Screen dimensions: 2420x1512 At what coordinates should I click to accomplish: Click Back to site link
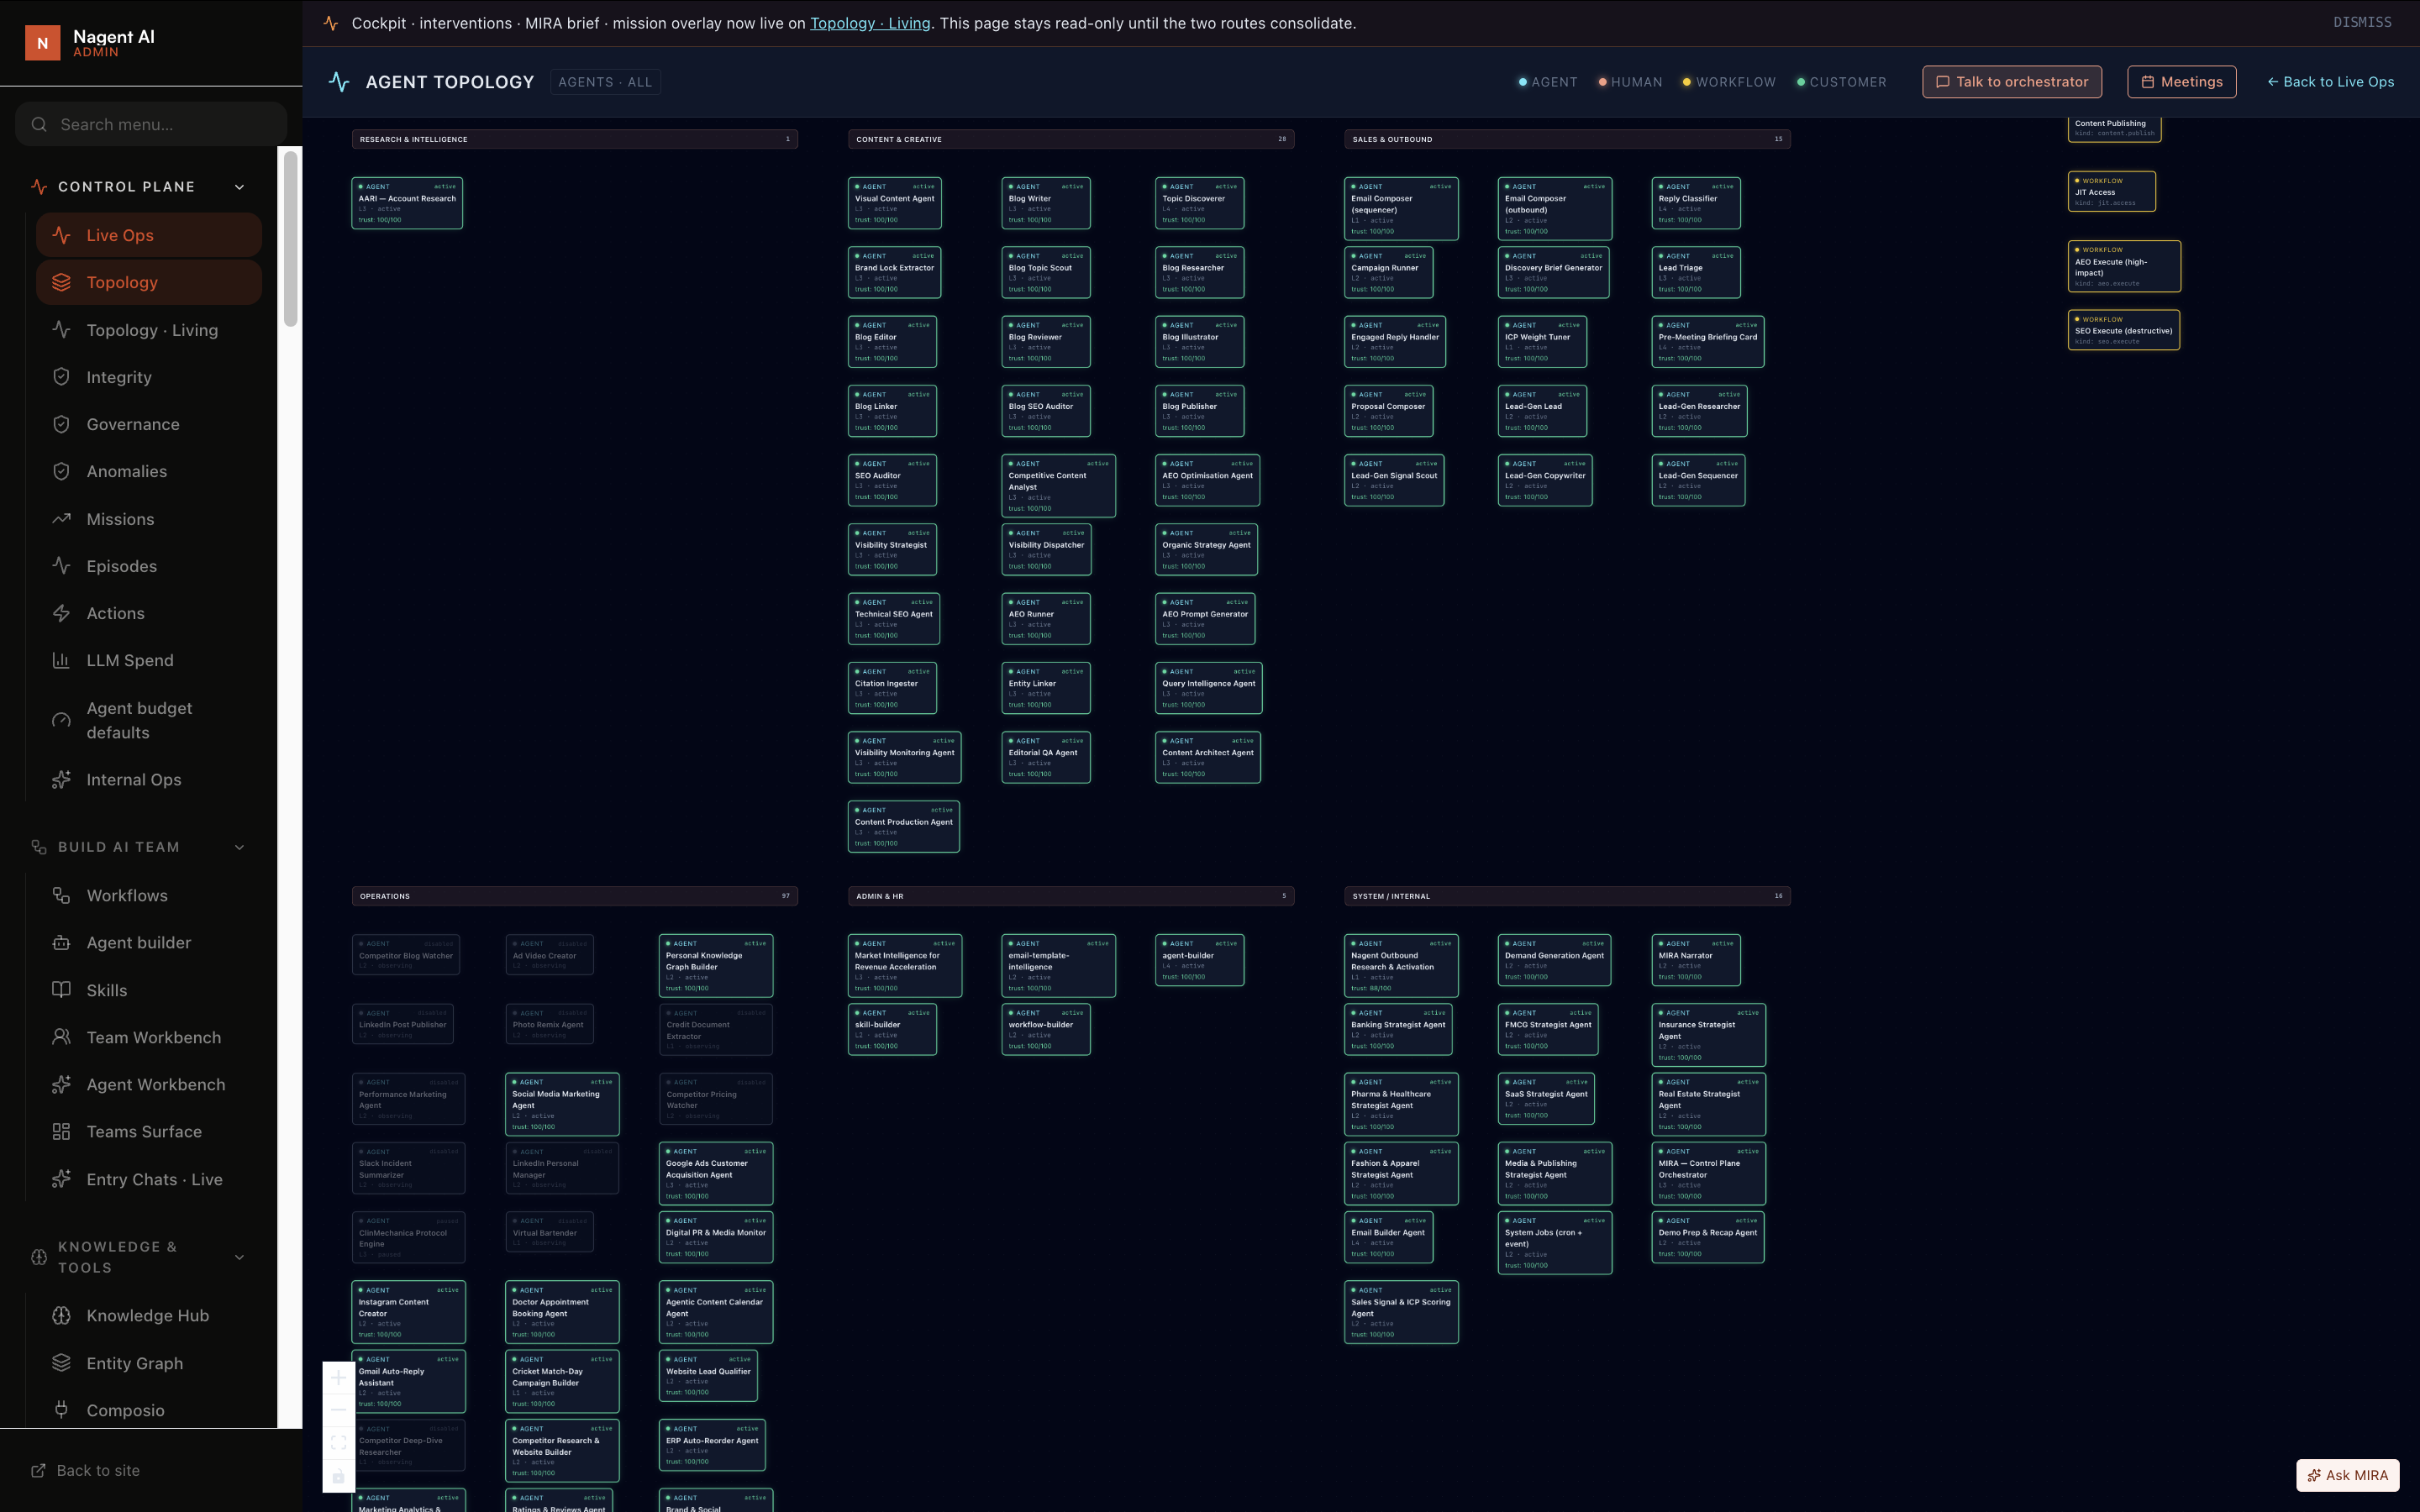tap(86, 1470)
